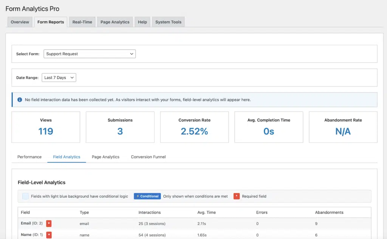Click the "54 (4 sessions)" interactions cell
This screenshot has width=387, height=239.
[152, 235]
